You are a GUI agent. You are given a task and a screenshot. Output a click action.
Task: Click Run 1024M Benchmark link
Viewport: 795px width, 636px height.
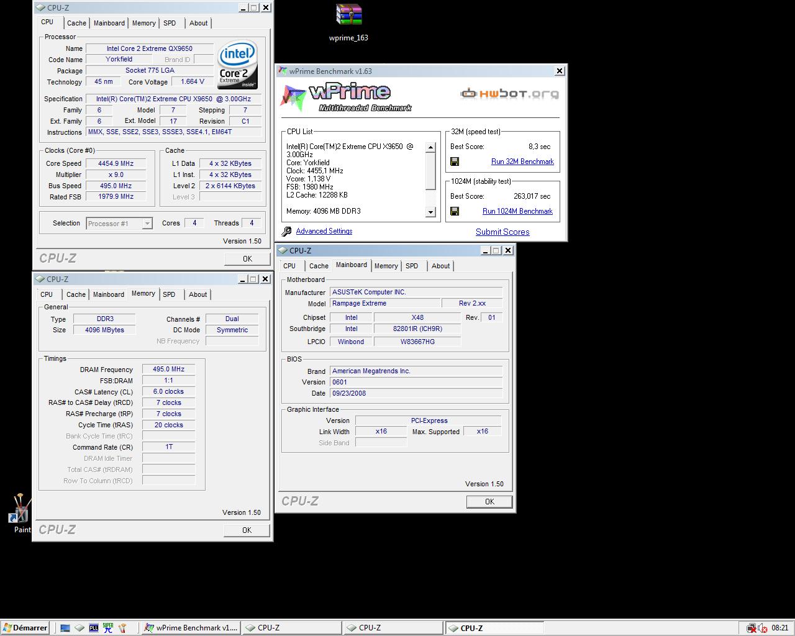tap(517, 211)
